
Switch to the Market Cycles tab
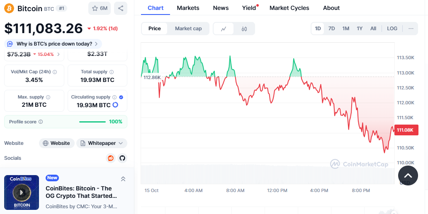pyautogui.click(x=289, y=8)
